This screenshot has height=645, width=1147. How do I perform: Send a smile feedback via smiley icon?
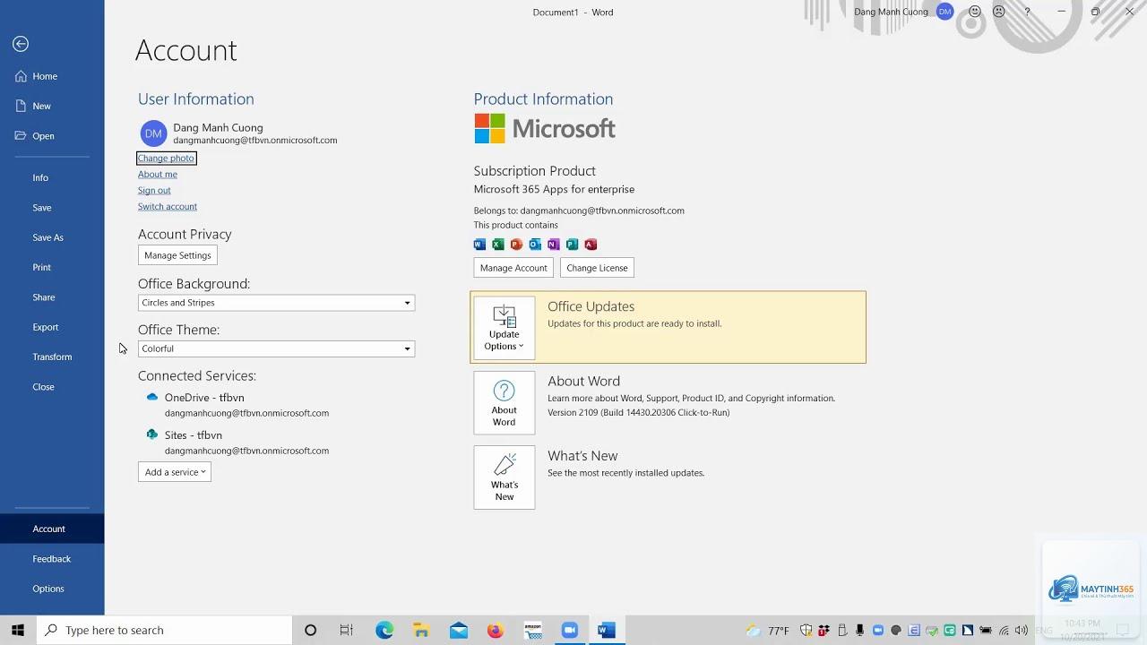(975, 12)
